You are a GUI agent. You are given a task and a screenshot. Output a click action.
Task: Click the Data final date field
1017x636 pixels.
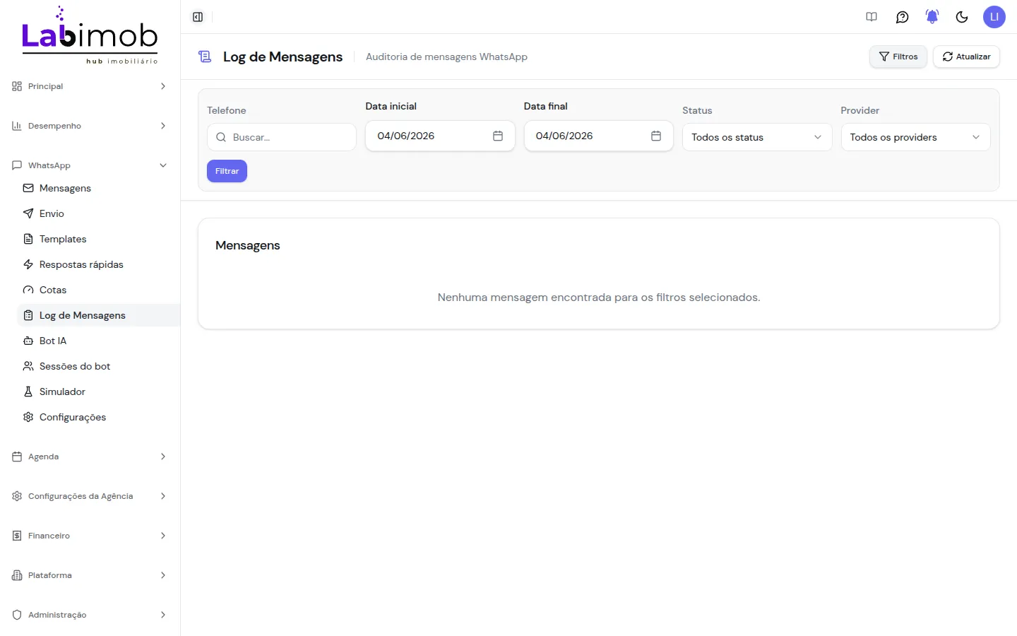[598, 136]
